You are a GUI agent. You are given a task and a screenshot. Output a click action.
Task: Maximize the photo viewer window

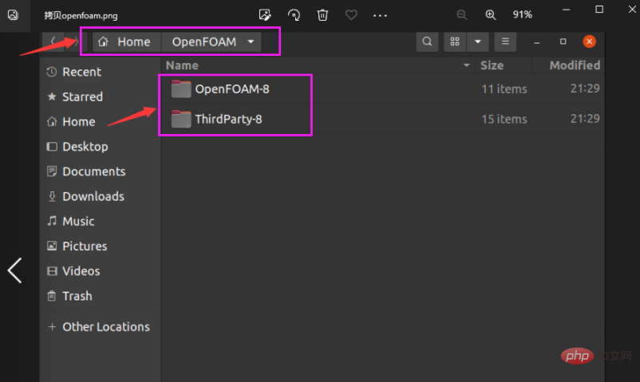pyautogui.click(x=599, y=10)
